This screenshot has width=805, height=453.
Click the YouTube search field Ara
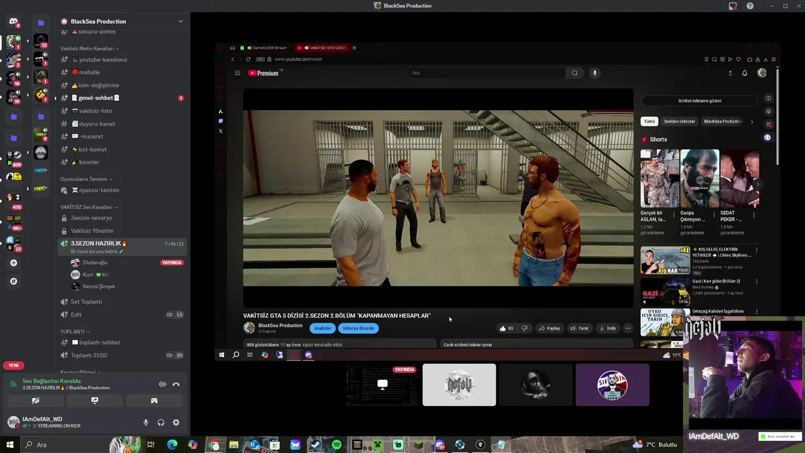point(487,73)
